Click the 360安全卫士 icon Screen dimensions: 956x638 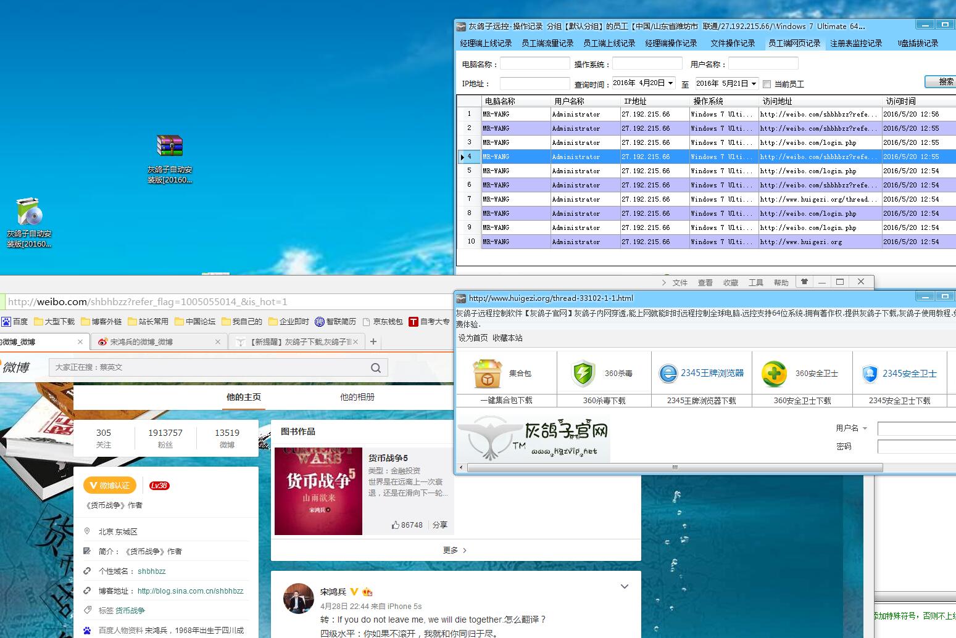coord(773,374)
